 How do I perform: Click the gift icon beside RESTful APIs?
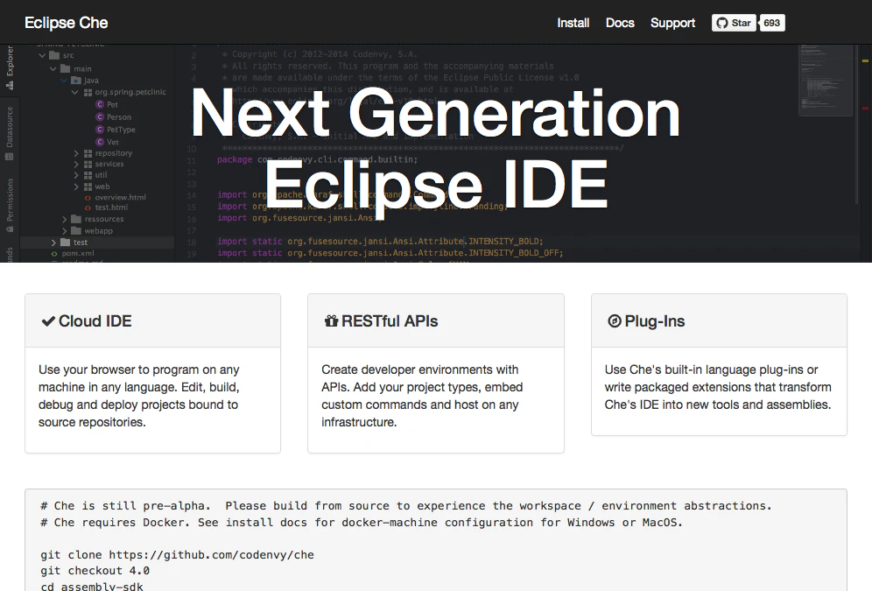click(332, 321)
